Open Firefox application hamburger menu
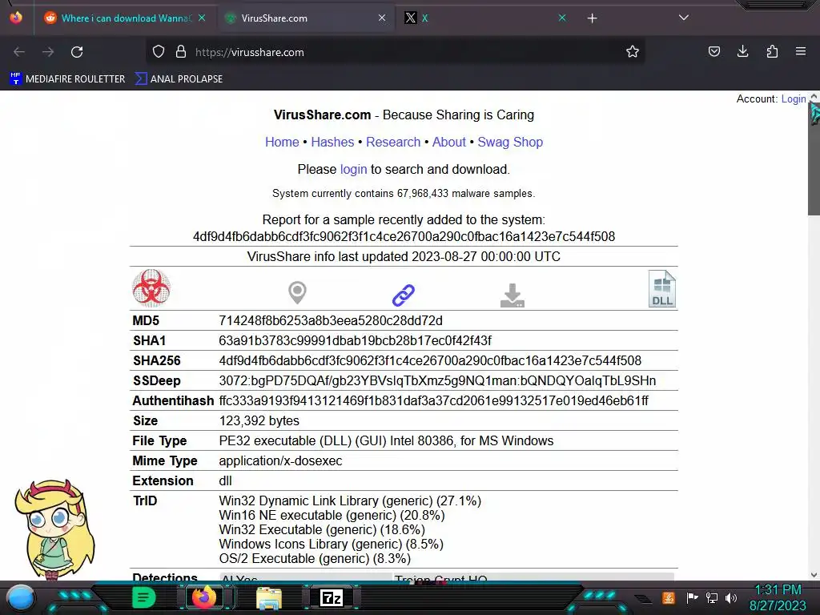 click(801, 51)
